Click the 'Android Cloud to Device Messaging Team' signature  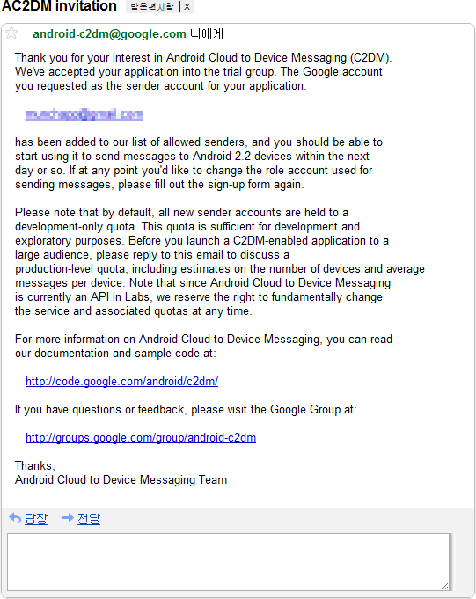121,479
